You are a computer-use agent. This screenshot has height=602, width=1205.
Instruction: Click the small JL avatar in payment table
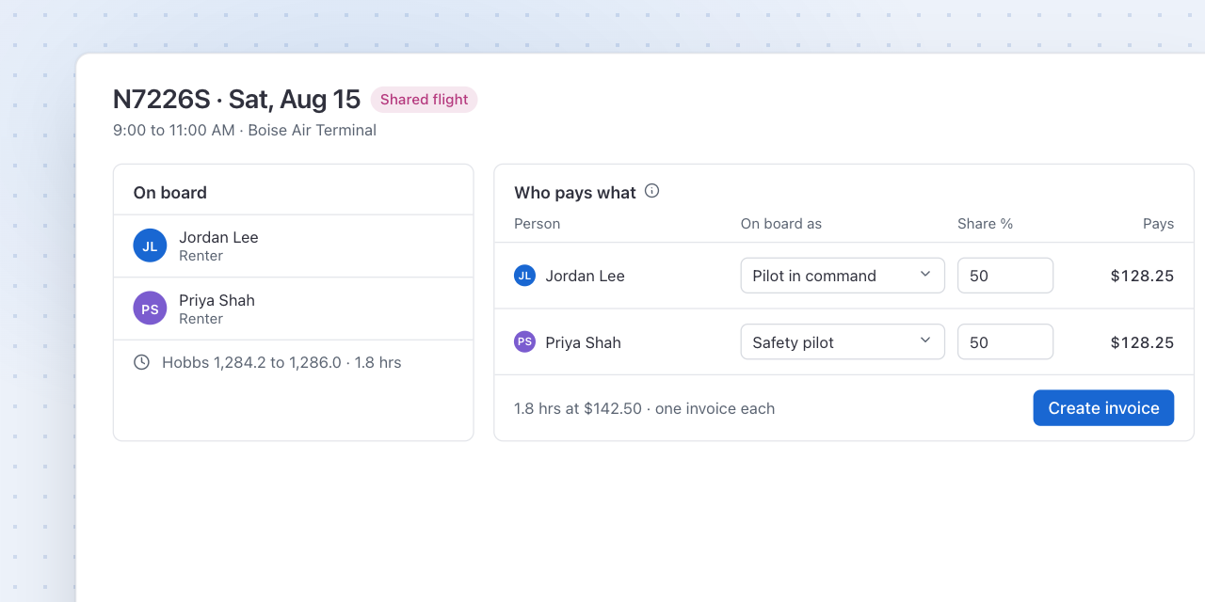tap(524, 276)
